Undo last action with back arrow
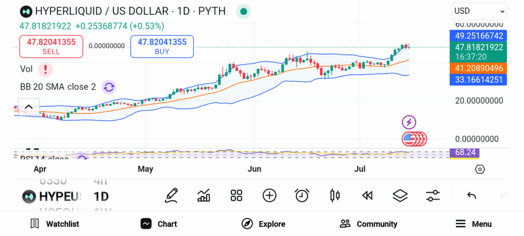This screenshot has height=236, width=524. tap(471, 196)
